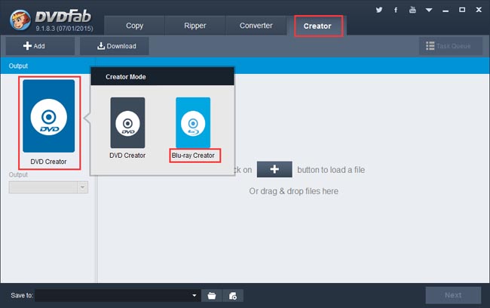Minimize the DVDFab window
Screen dimensions: 490x308
(x=446, y=11)
